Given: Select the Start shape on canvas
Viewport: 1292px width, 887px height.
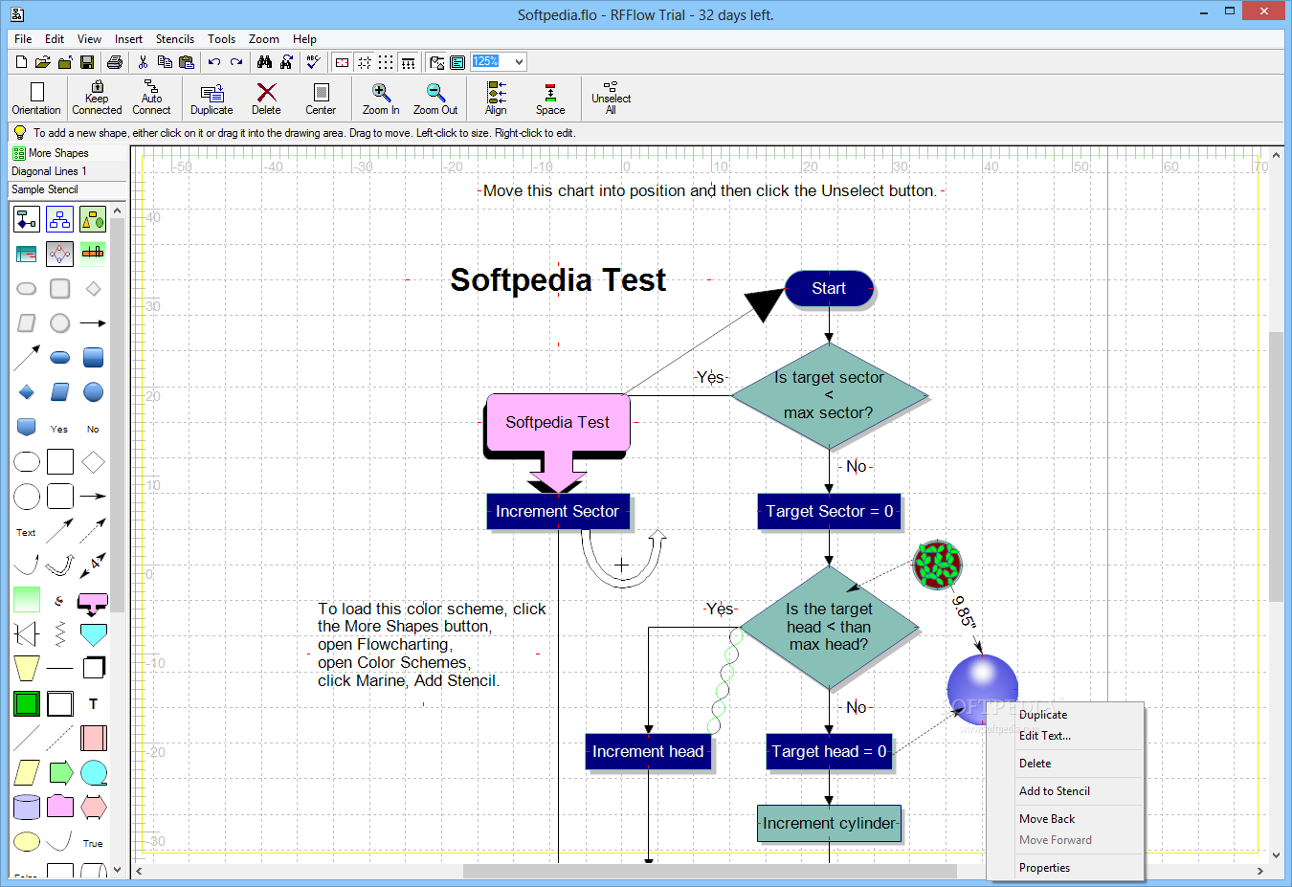Looking at the screenshot, I should point(829,288).
